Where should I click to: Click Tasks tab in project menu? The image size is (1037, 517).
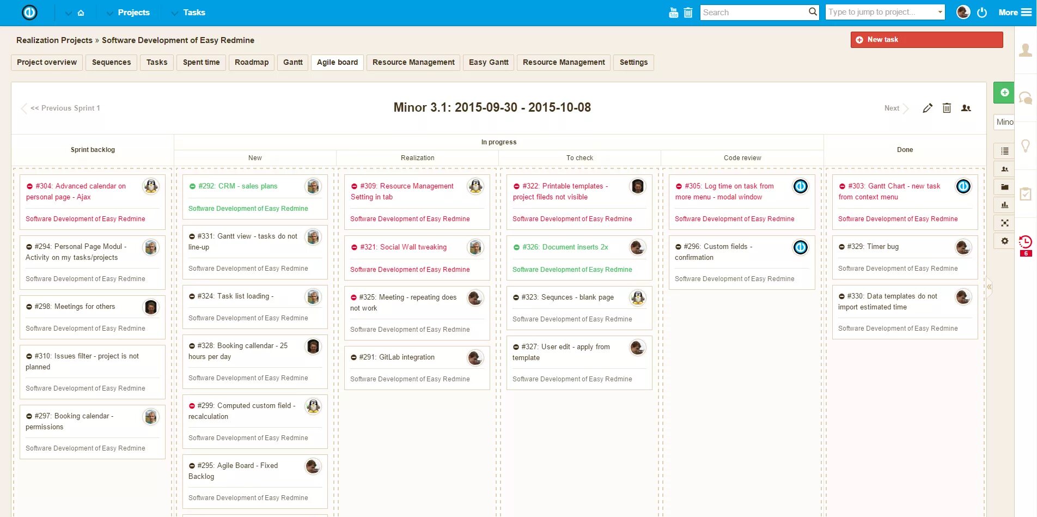click(157, 62)
